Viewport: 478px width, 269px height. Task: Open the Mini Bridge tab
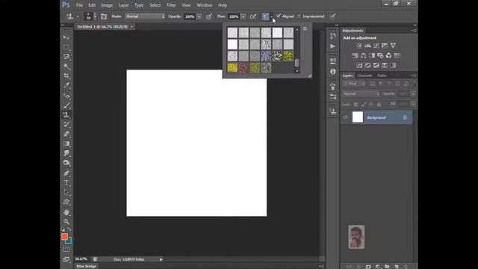(x=86, y=266)
